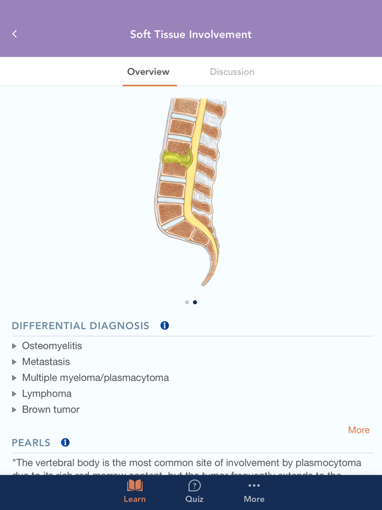
Task: Tap the Soft Tissue Involvement title
Action: 190,34
